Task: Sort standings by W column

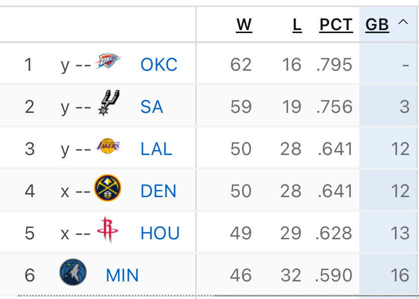Action: [244, 25]
